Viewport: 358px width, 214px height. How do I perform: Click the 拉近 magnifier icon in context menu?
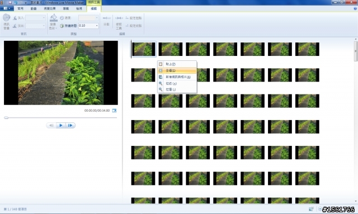(161, 83)
